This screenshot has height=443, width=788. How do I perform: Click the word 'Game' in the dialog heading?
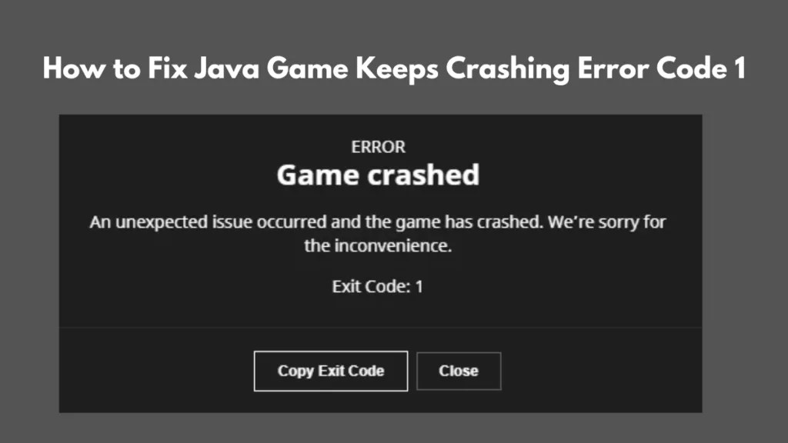tap(318, 175)
